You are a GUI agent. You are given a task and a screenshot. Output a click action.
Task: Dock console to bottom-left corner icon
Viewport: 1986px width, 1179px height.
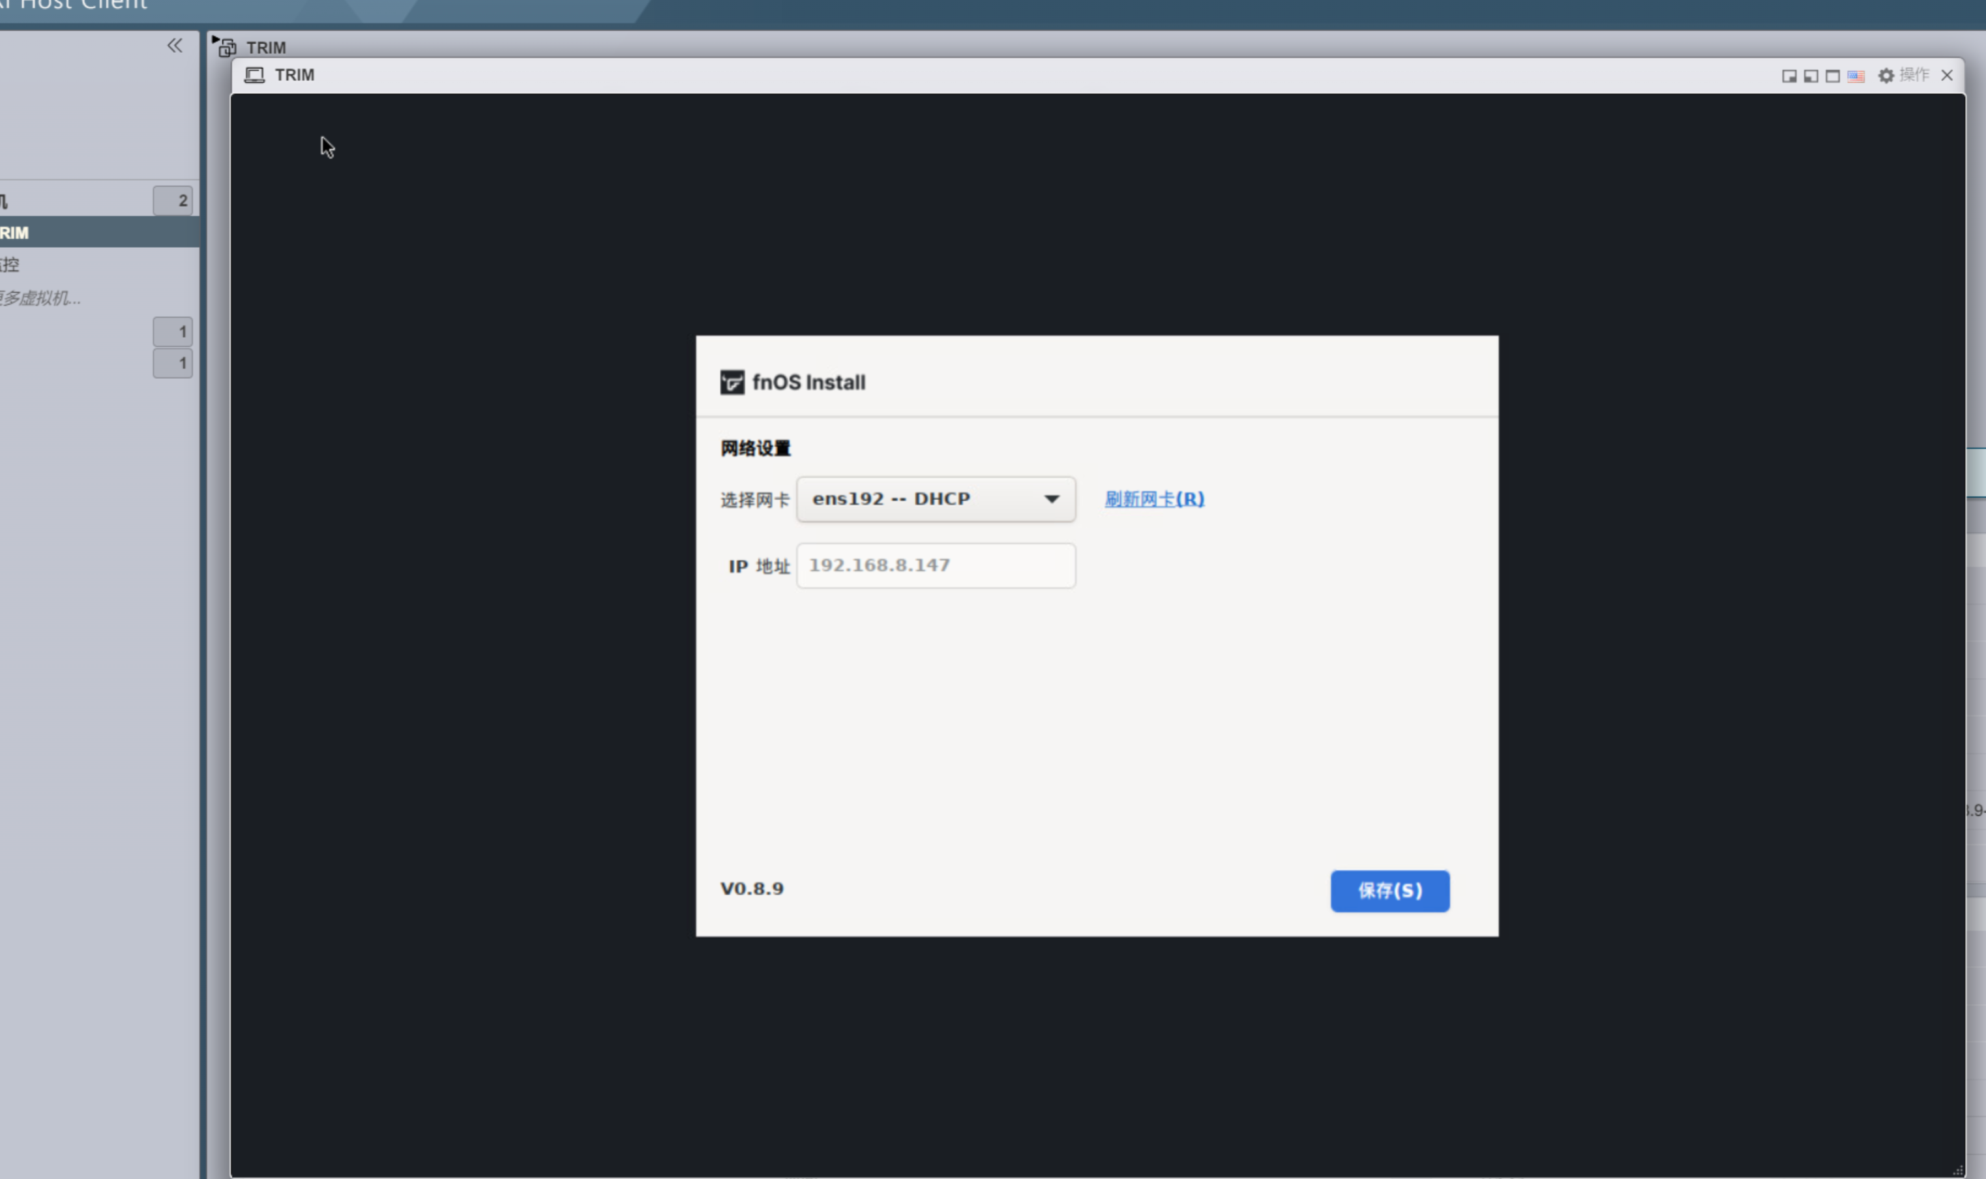[x=1811, y=76]
